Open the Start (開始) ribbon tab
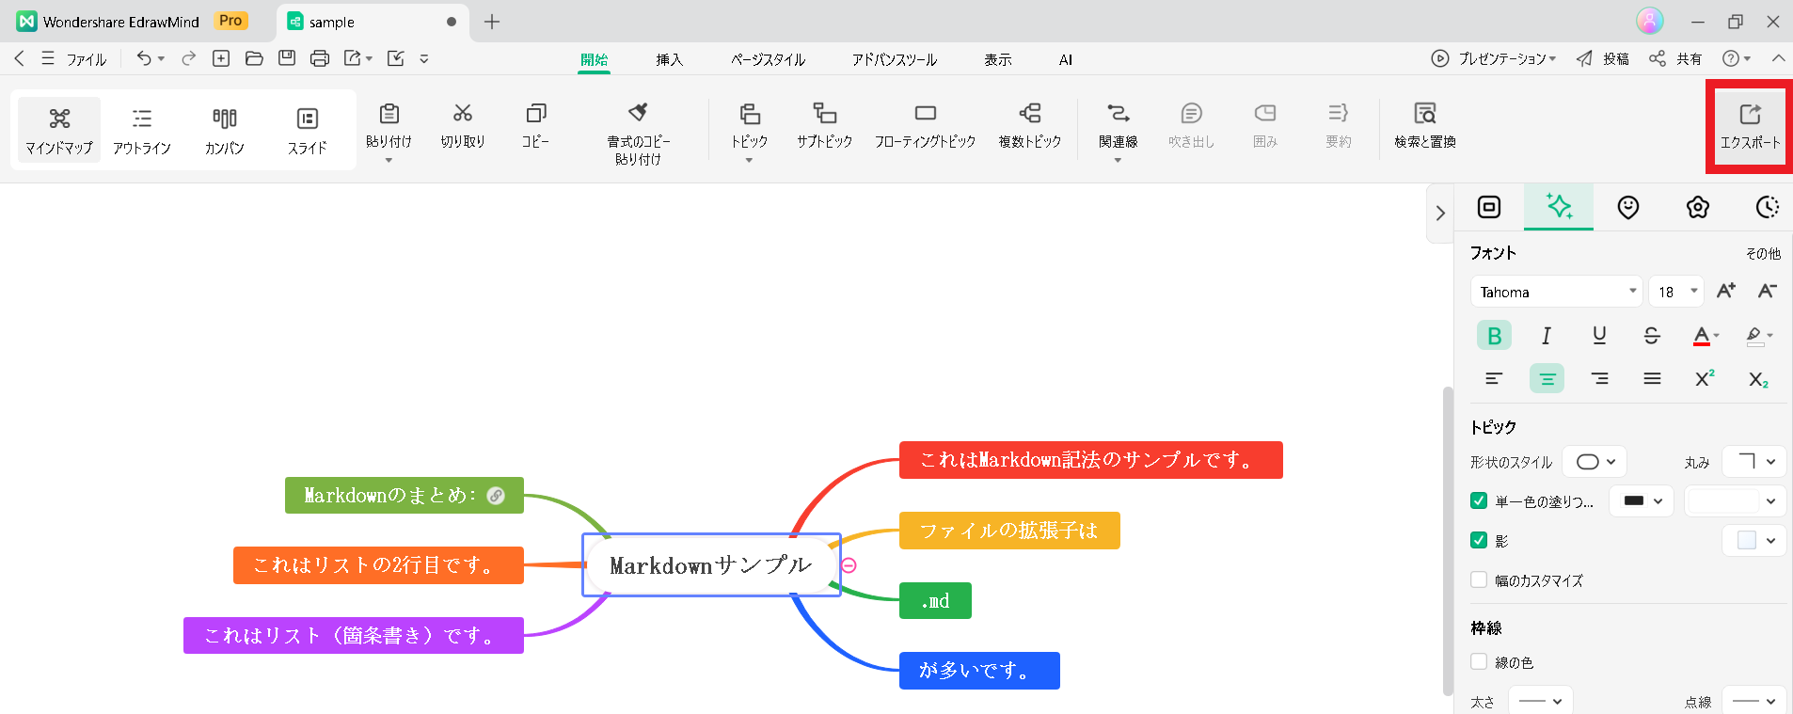The width and height of the screenshot is (1793, 714). (594, 59)
